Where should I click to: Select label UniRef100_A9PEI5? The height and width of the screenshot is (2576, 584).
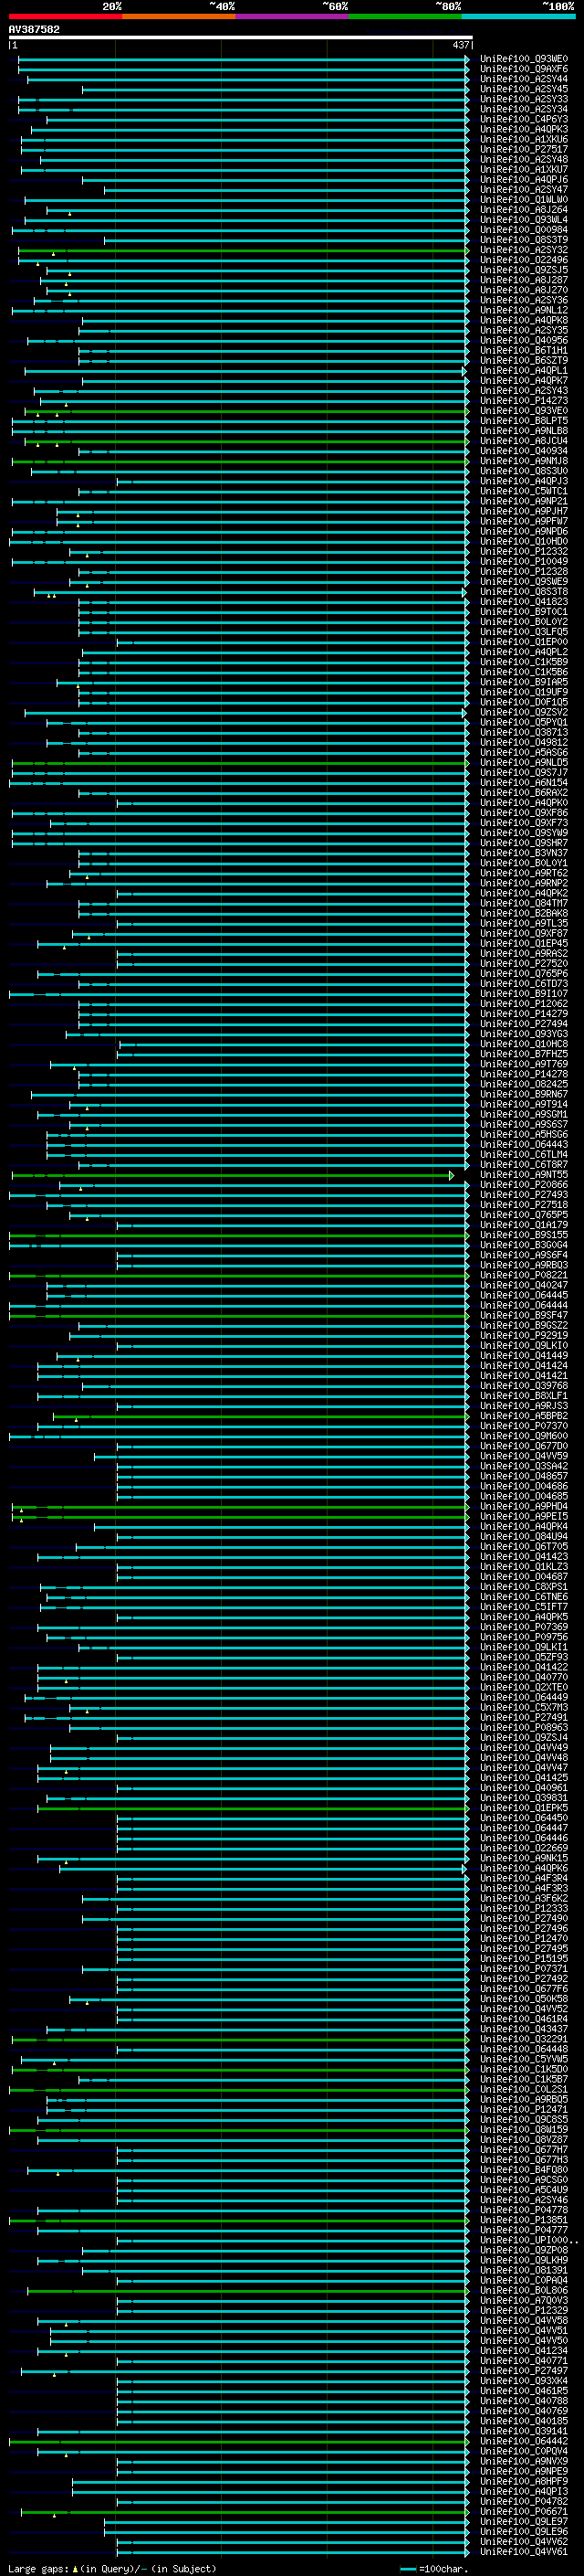point(523,1516)
